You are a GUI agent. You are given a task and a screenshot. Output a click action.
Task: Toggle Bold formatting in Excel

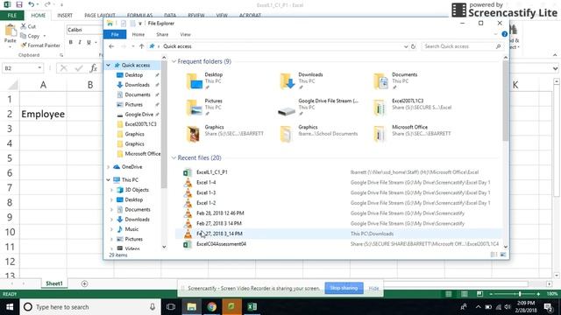pyautogui.click(x=70, y=42)
